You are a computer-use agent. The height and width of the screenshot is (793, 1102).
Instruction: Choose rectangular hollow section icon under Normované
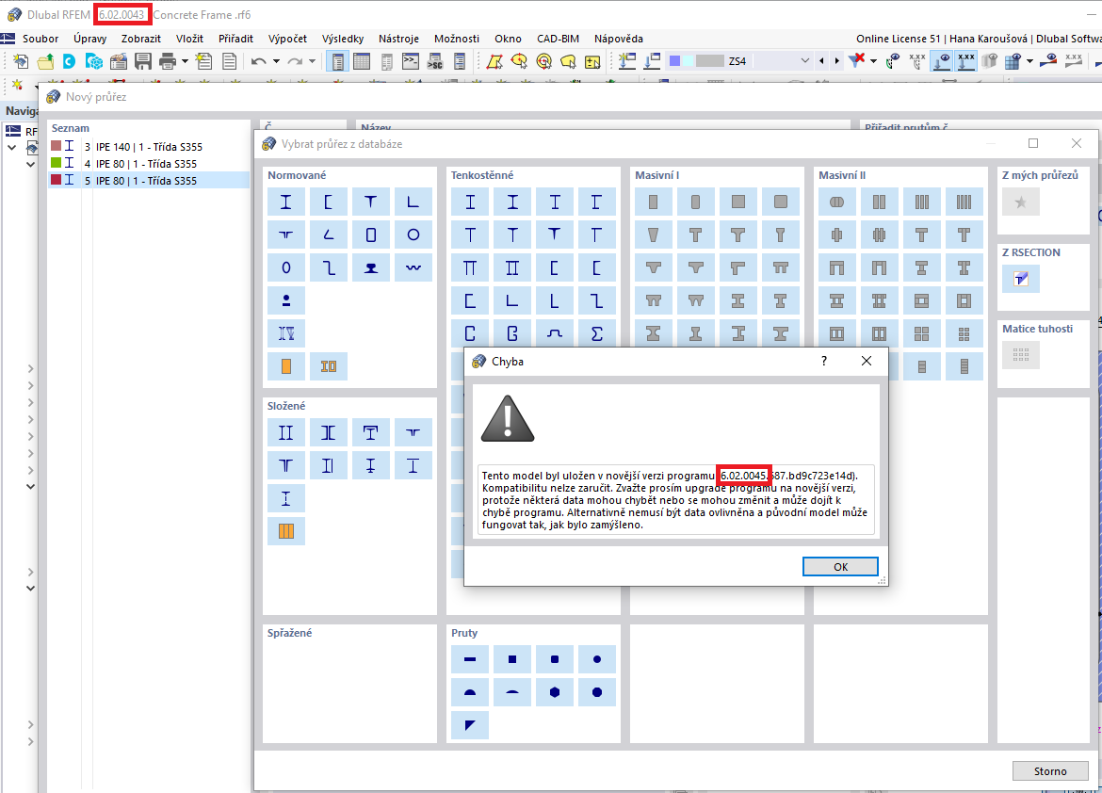pos(370,235)
